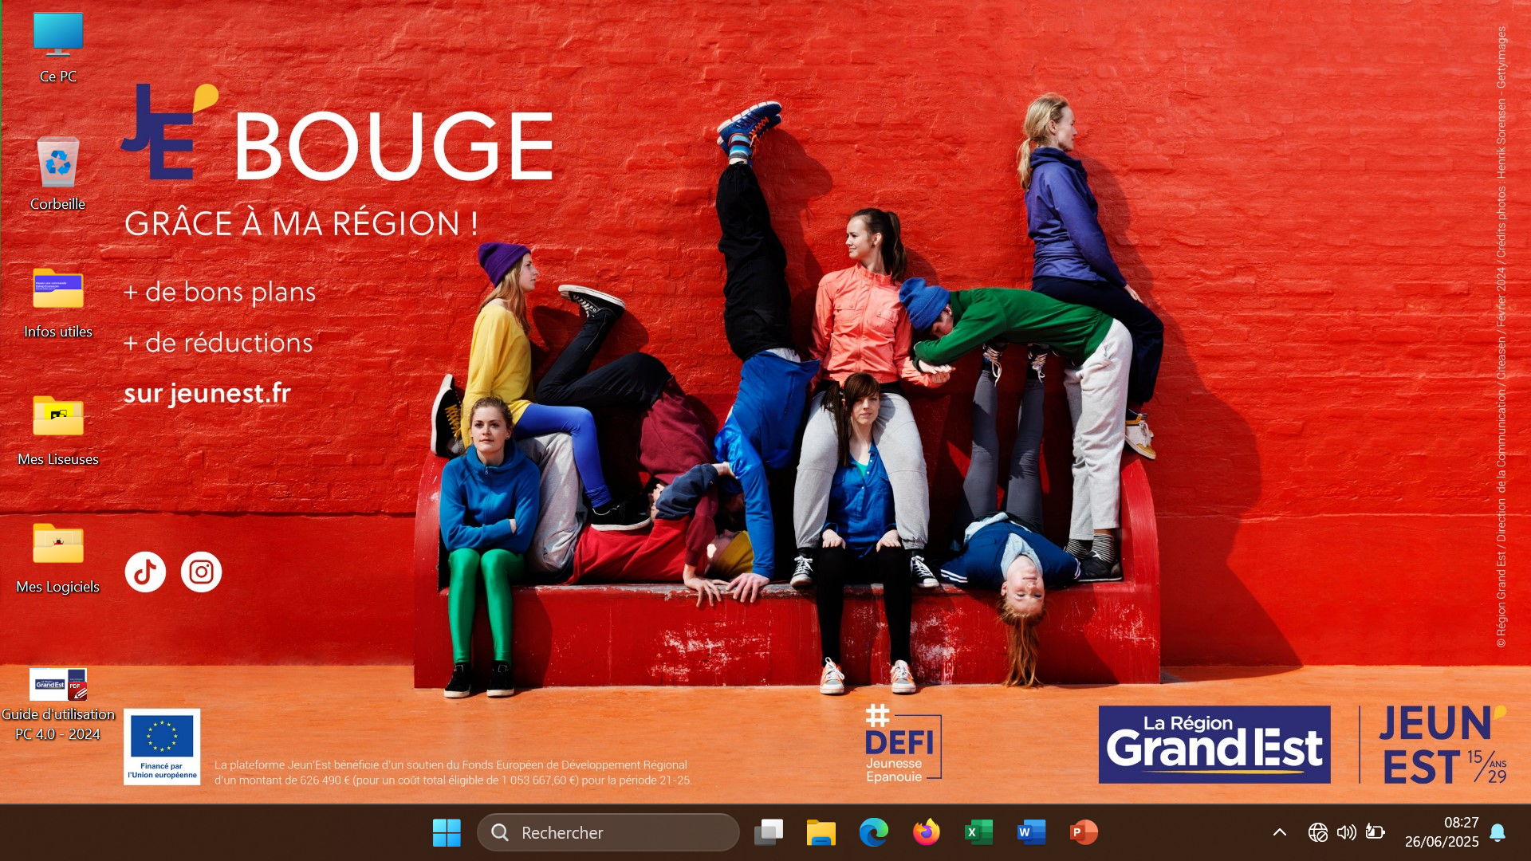Open the Corbeille recycle bin
The height and width of the screenshot is (861, 1531).
pyautogui.click(x=57, y=163)
